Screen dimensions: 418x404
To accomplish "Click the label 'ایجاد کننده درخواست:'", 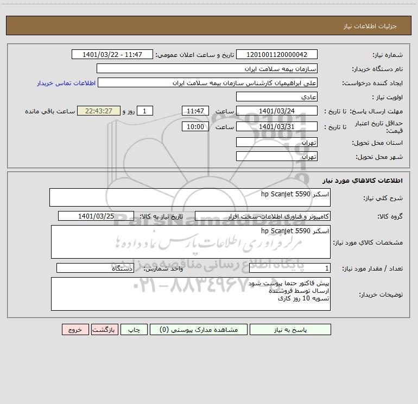I will coord(372,84).
